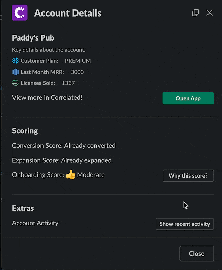Click the Account Activity label
Viewport: 222px width, 270px height.
(35, 223)
